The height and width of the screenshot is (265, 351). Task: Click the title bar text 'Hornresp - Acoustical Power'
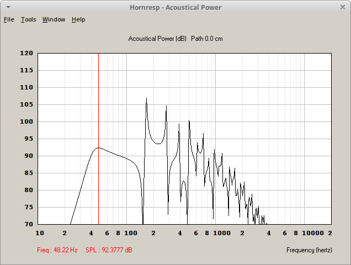coord(175,8)
